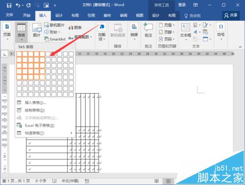Screen dimensions: 245x185
Task: Insert a 文本框 text box
Action: 186,32
